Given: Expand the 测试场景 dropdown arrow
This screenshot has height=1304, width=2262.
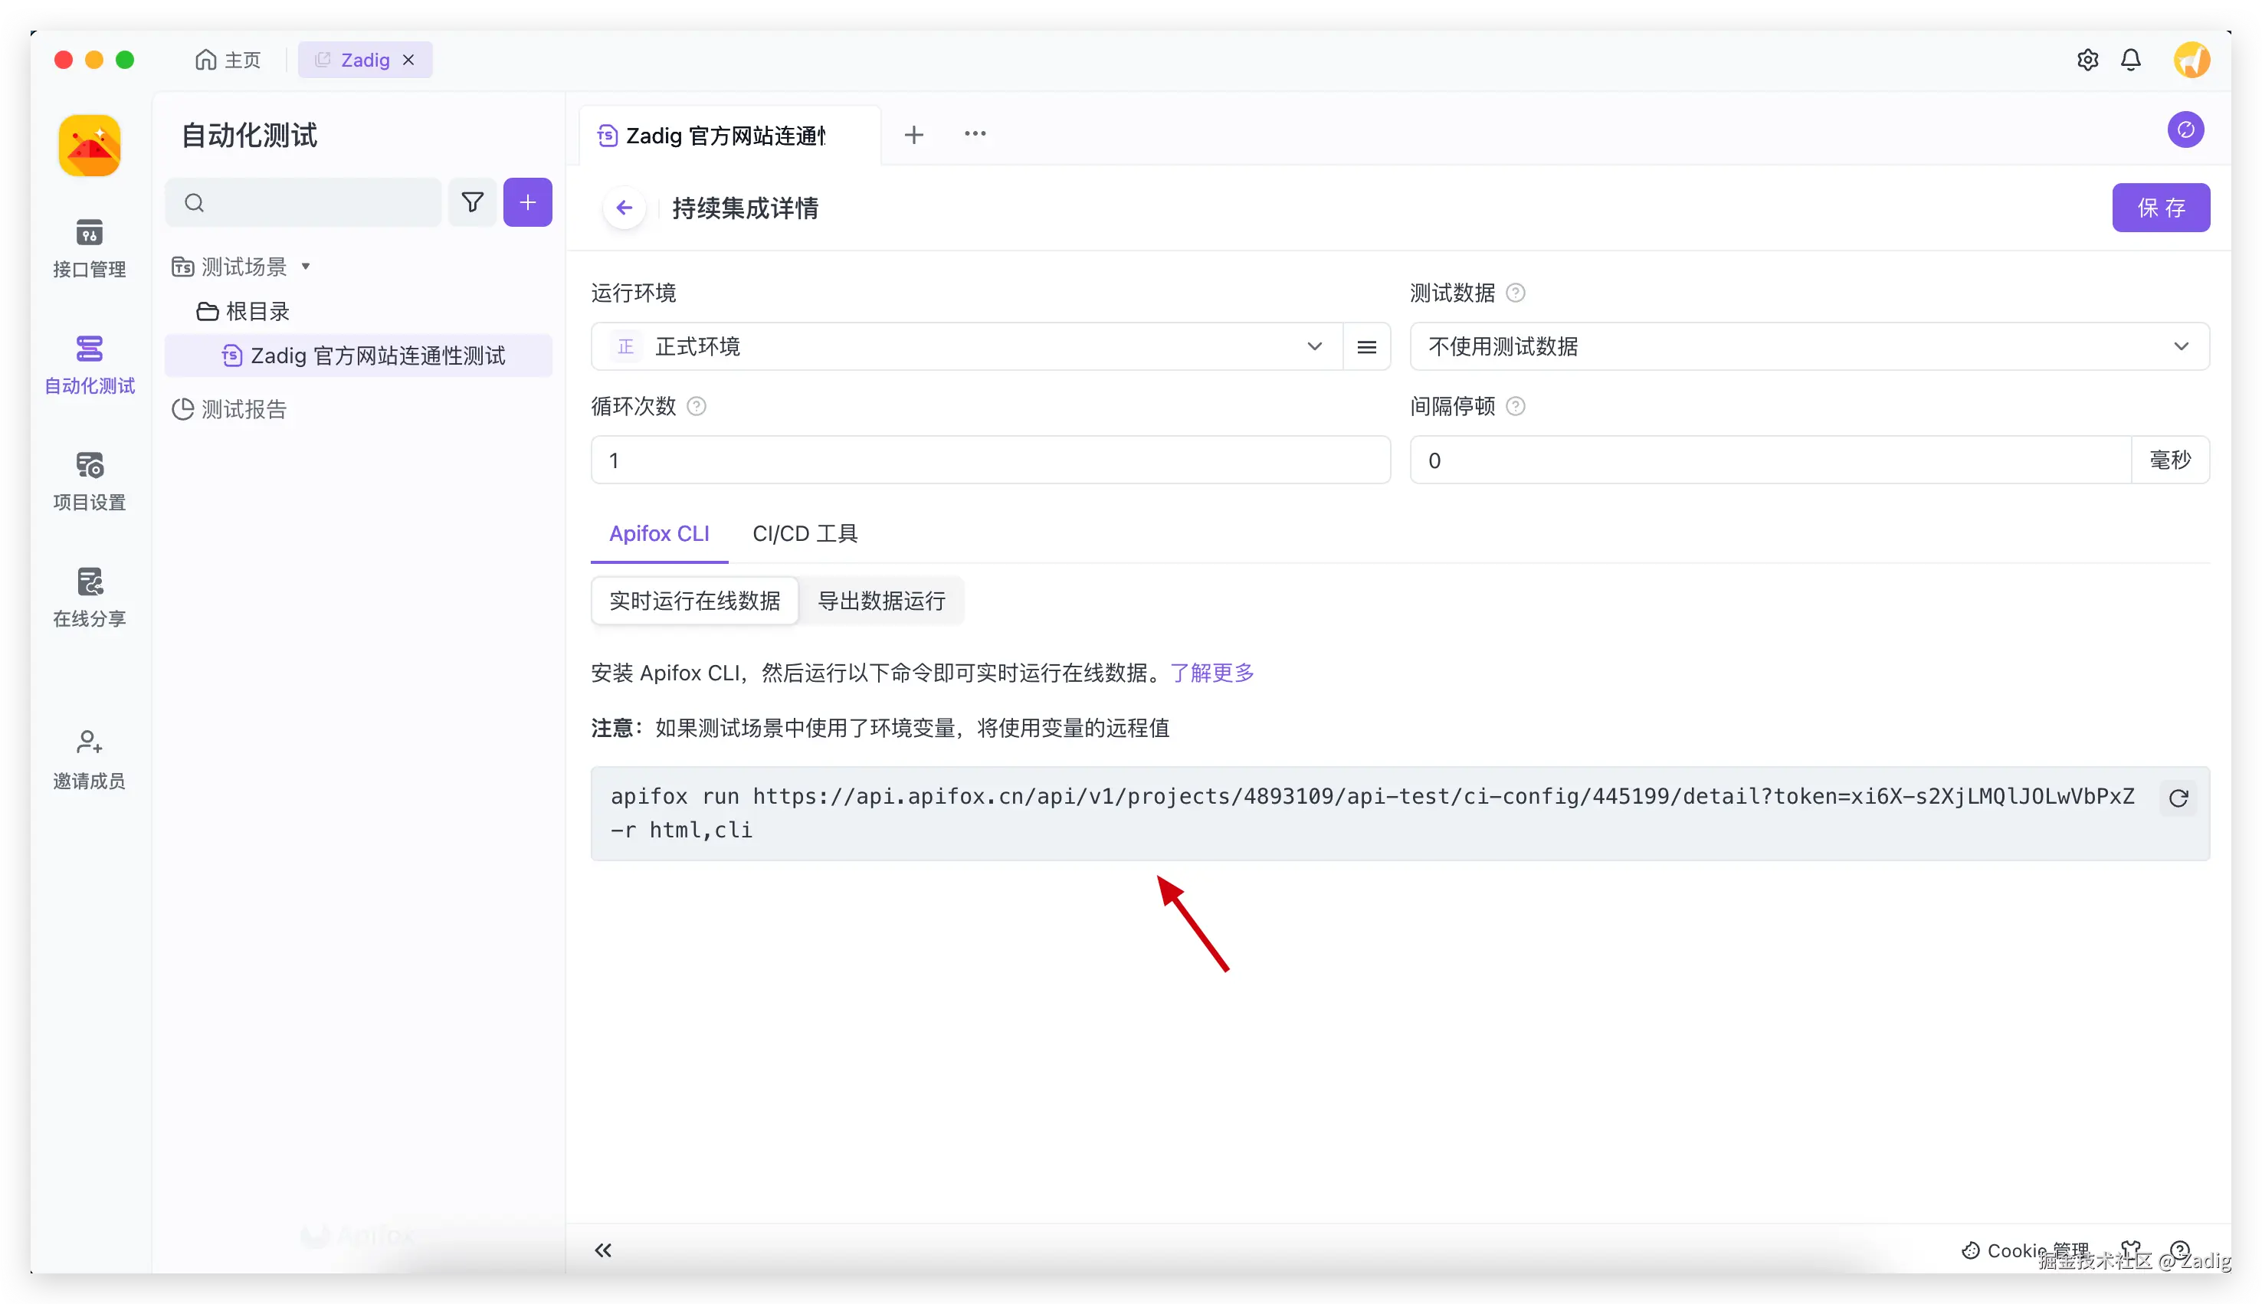Looking at the screenshot, I should click(306, 266).
